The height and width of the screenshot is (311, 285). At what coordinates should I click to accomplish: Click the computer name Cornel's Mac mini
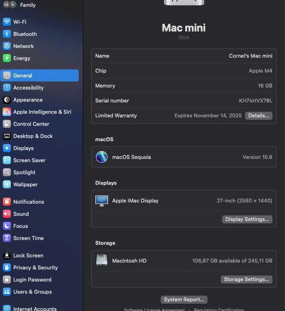[x=251, y=56]
